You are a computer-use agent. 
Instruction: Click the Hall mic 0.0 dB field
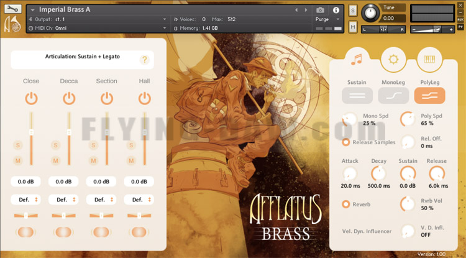[x=139, y=182]
